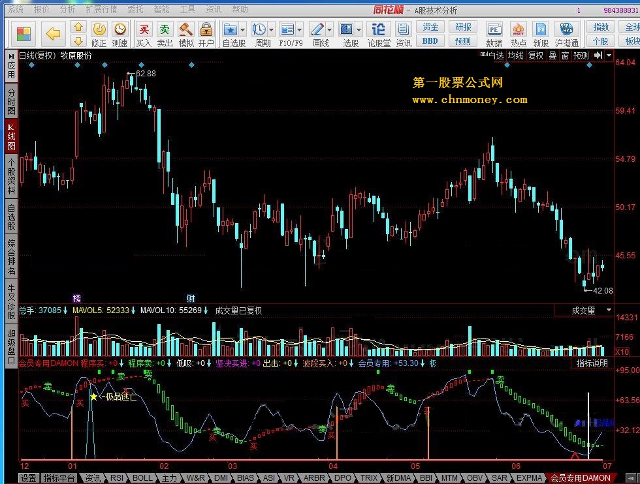Screen dimensions: 640x484
Task: Open the 报价 menu
Action: pyautogui.click(x=41, y=9)
